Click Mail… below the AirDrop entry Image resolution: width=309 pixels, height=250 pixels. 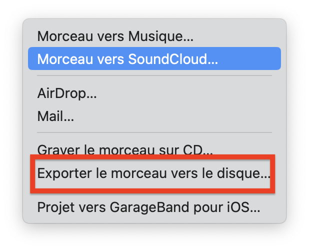pos(154,116)
